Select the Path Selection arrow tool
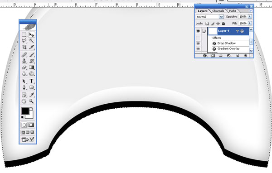 pos(24,81)
